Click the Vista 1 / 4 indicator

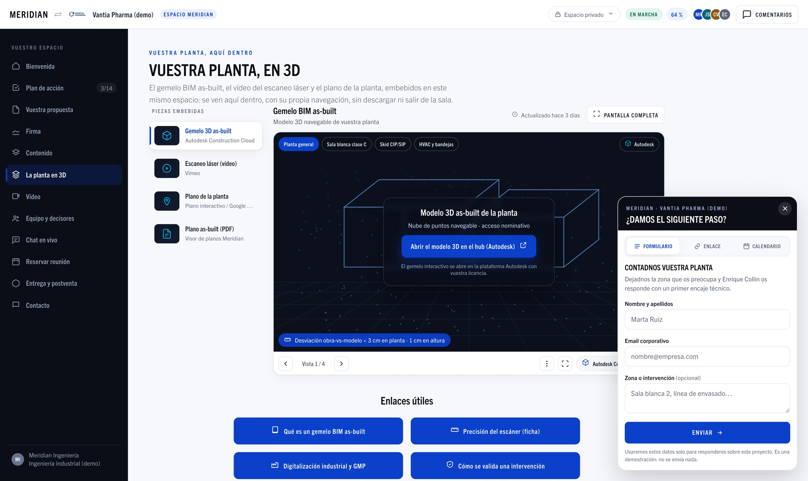coord(313,364)
